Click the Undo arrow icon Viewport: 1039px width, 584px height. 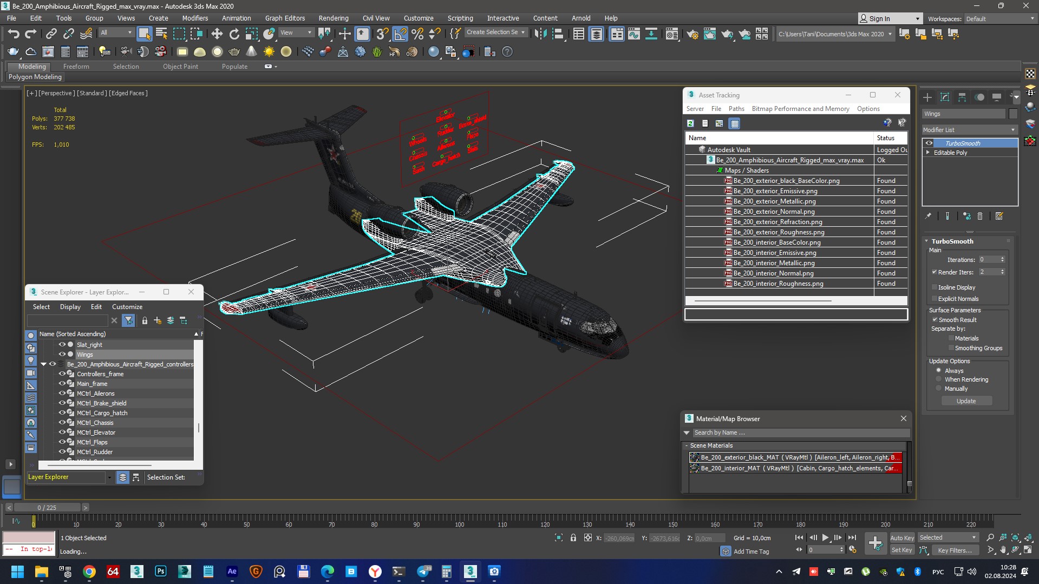coord(14,34)
